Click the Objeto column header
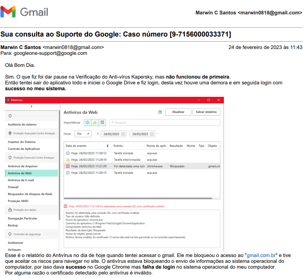Viewport: 304px width, 278px height. pos(212,146)
